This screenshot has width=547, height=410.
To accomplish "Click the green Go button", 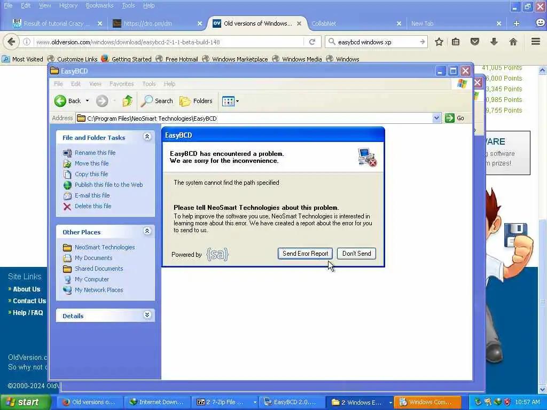I will (455, 118).
